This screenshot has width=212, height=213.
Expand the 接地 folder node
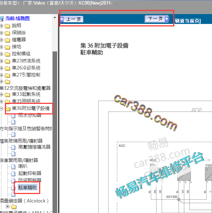click(x=1, y=47)
